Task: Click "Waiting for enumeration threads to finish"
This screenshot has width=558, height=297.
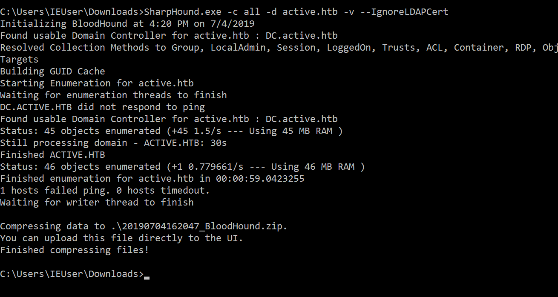Action: click(x=113, y=95)
